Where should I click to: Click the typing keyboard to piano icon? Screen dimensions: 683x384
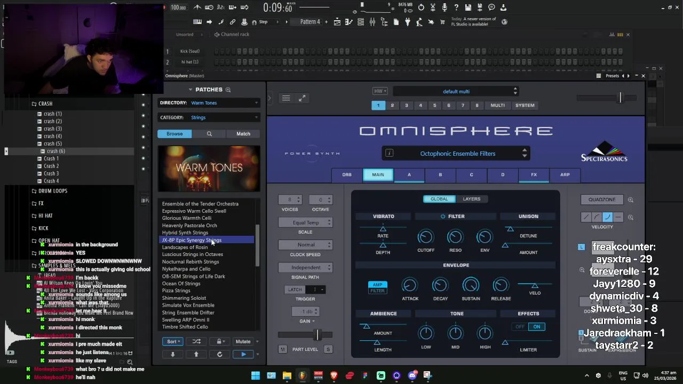click(197, 22)
